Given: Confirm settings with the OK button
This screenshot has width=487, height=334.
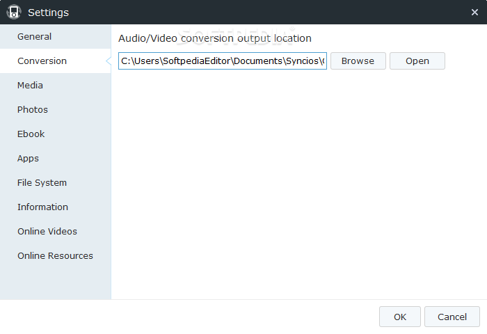Looking at the screenshot, I should coord(400,317).
